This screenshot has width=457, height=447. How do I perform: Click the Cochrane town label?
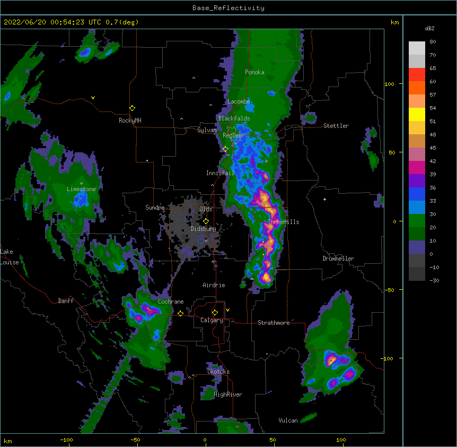(x=171, y=302)
